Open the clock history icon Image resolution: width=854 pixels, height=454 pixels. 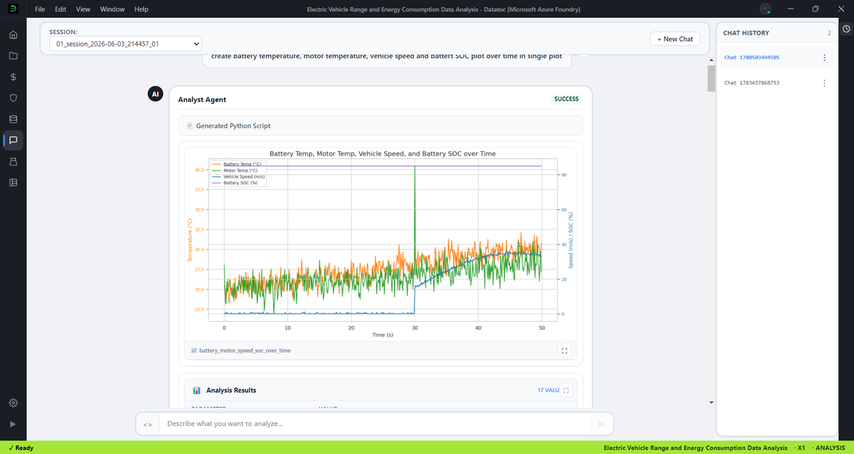(846, 29)
